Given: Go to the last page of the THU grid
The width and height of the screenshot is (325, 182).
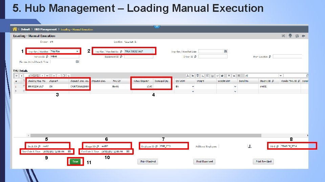Looking at the screenshot, I should (x=47, y=76).
